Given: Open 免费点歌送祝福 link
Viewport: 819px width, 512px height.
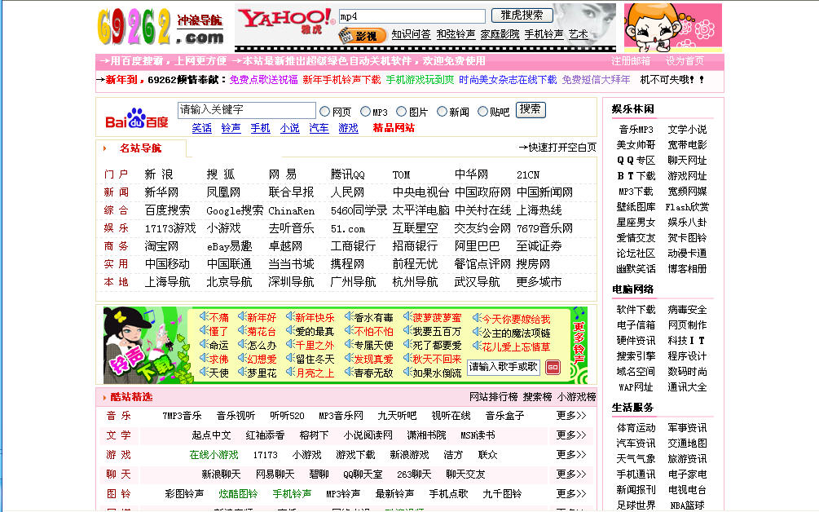Looking at the screenshot, I should tap(263, 80).
